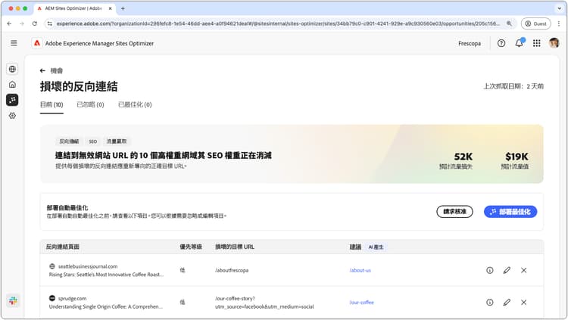Open the /our-coffee suggested link
Viewport: 568px width, 320px height.
[x=361, y=303]
